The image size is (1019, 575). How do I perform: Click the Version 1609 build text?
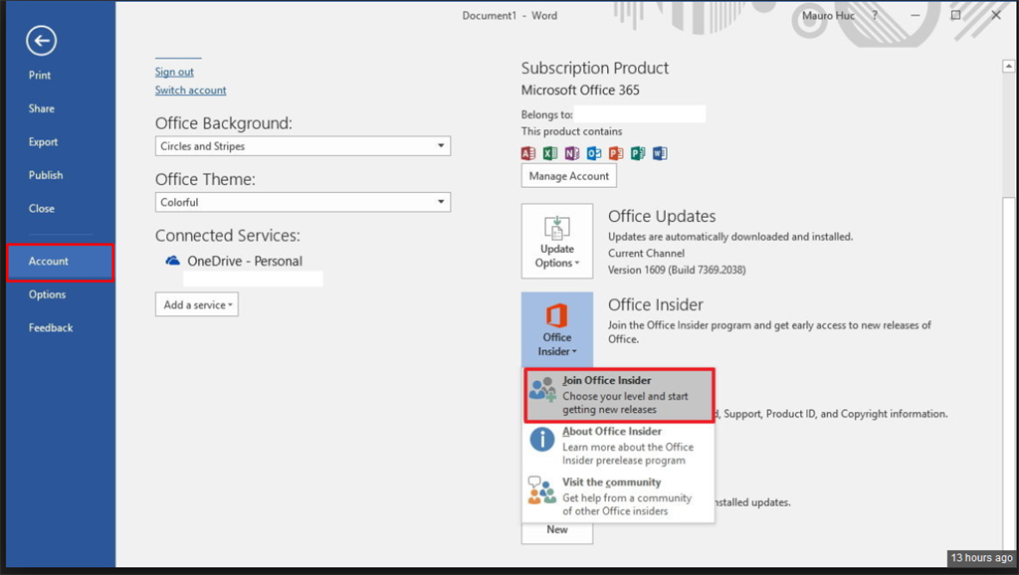pyautogui.click(x=677, y=270)
